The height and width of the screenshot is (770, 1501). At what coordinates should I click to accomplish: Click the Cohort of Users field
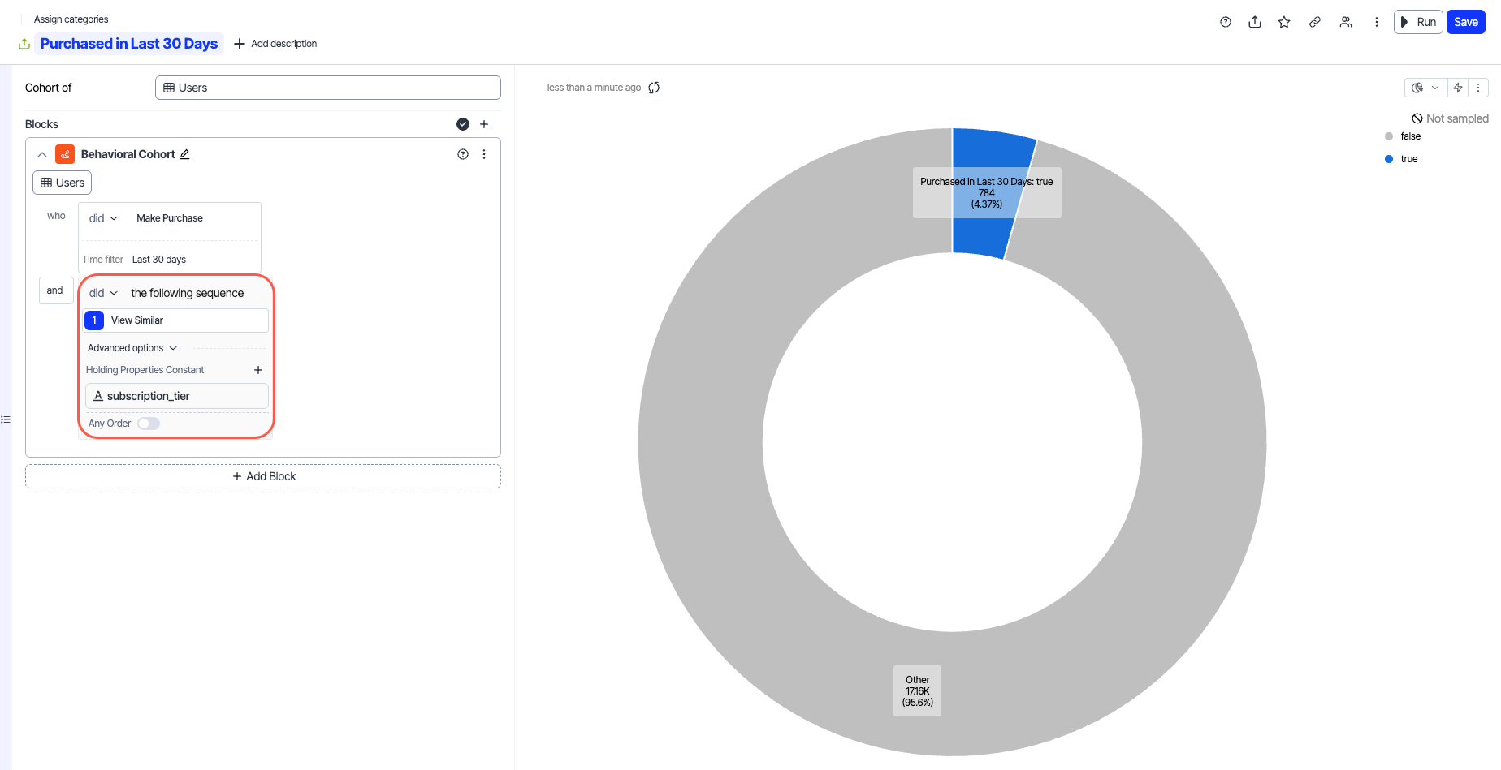(327, 88)
